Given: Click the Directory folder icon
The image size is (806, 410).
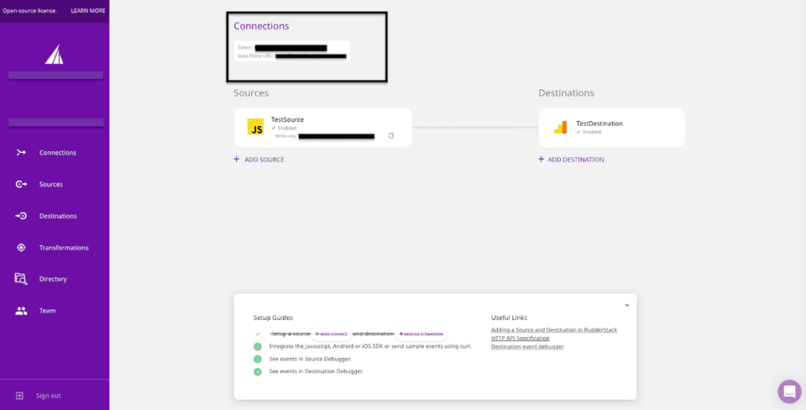Looking at the screenshot, I should [x=21, y=279].
